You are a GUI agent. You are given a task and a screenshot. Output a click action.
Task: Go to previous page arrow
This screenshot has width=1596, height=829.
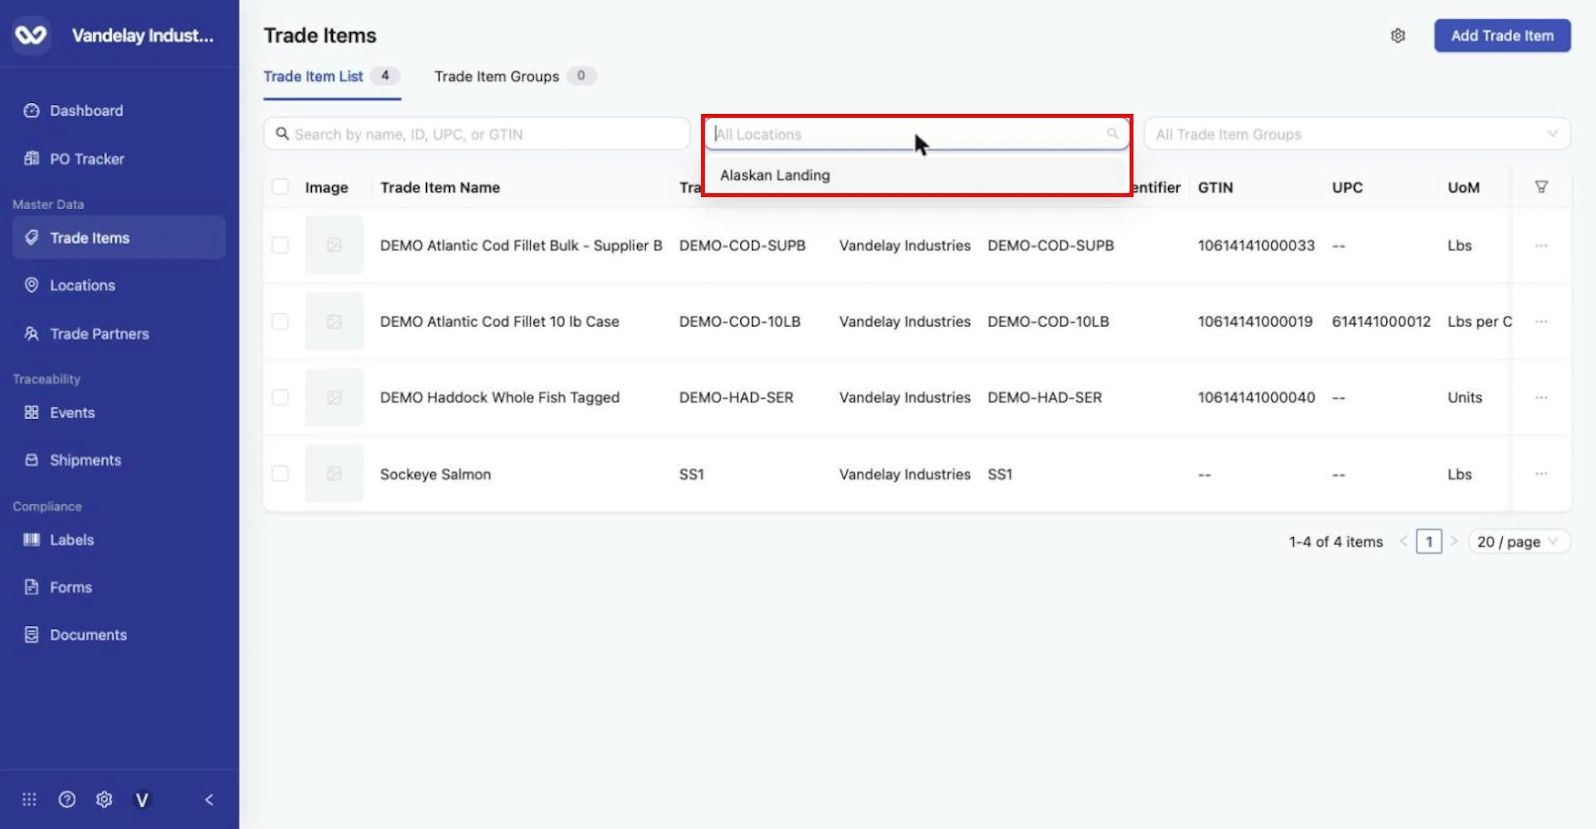(x=1403, y=541)
